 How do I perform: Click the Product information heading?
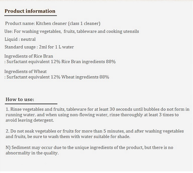tap(30, 11)
